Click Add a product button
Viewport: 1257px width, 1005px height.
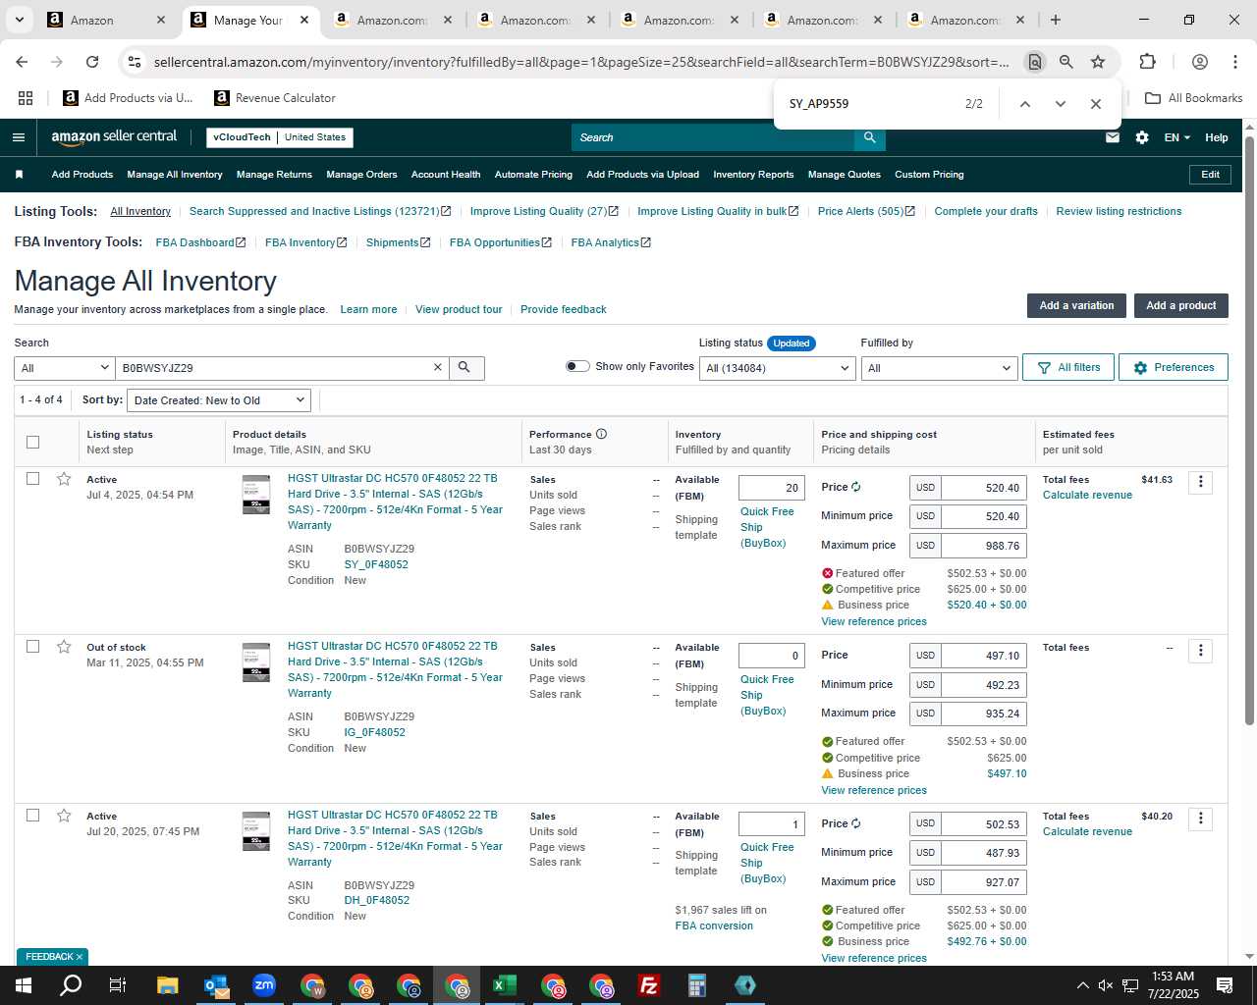[x=1181, y=305]
